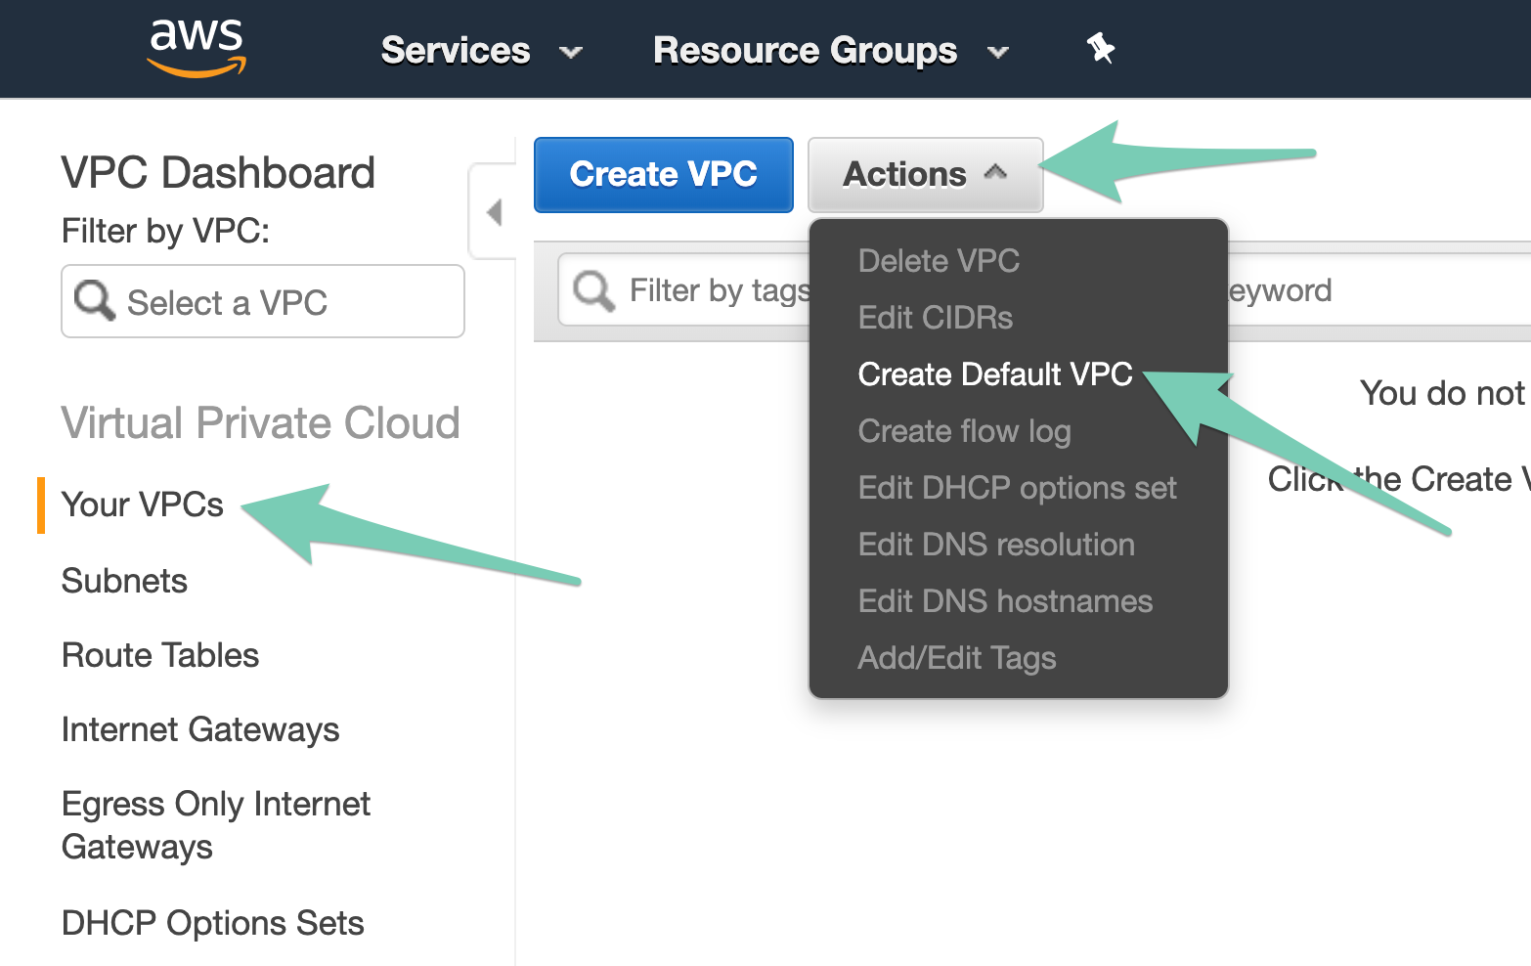1531x966 pixels.
Task: Open Subnets in the sidebar
Action: click(x=124, y=581)
